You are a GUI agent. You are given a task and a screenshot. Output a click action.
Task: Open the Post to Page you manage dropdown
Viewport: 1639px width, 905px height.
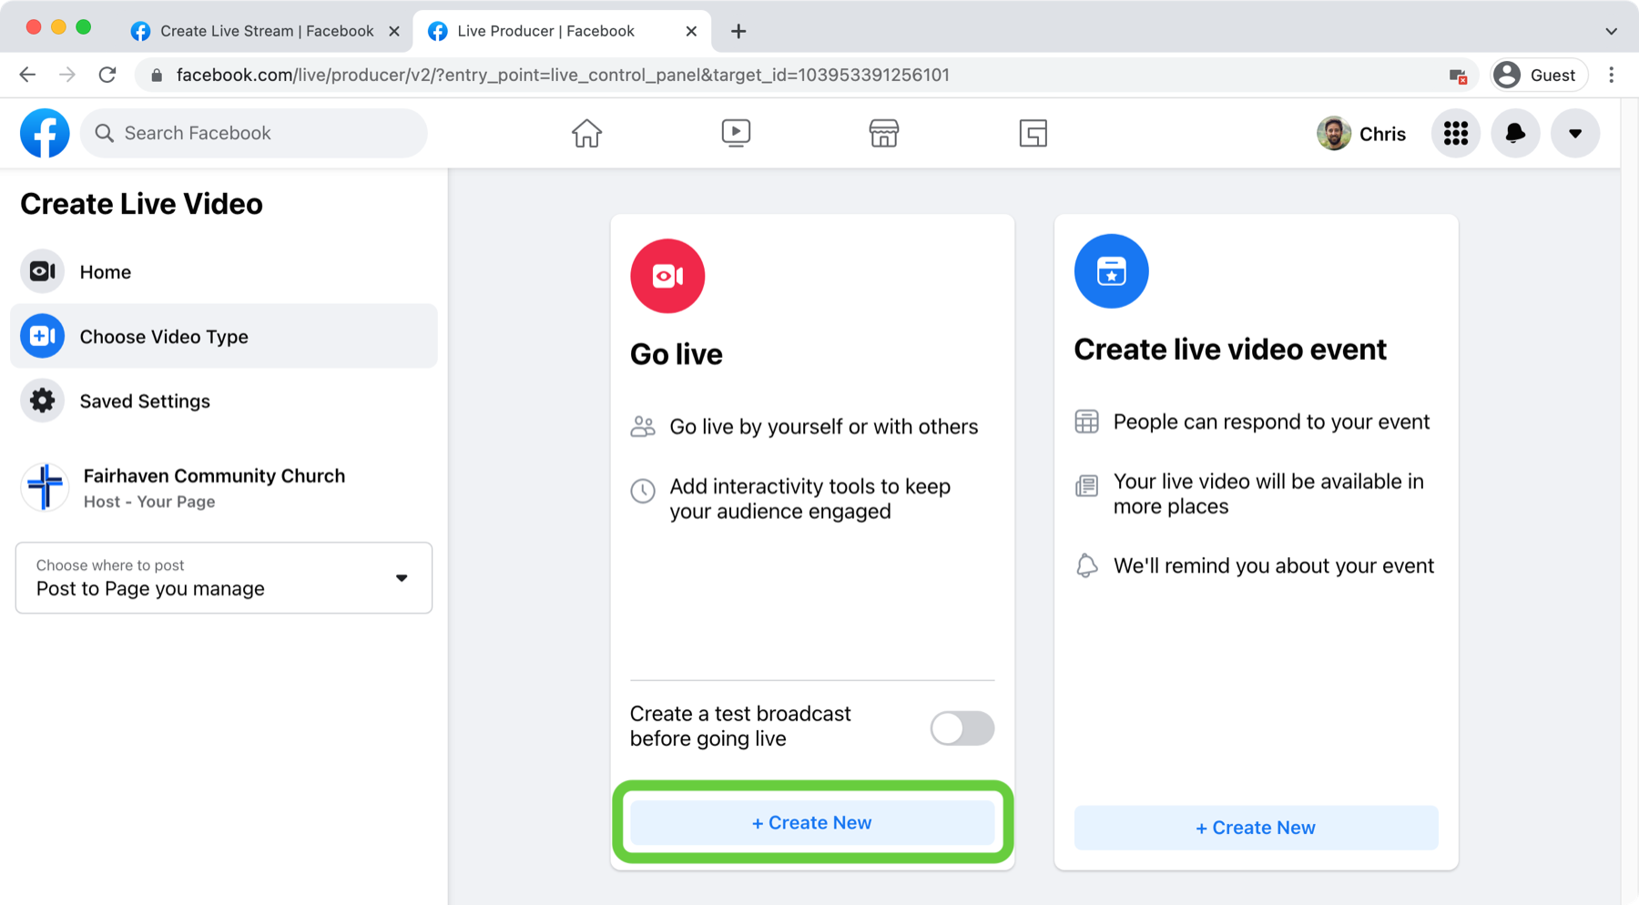point(223,577)
